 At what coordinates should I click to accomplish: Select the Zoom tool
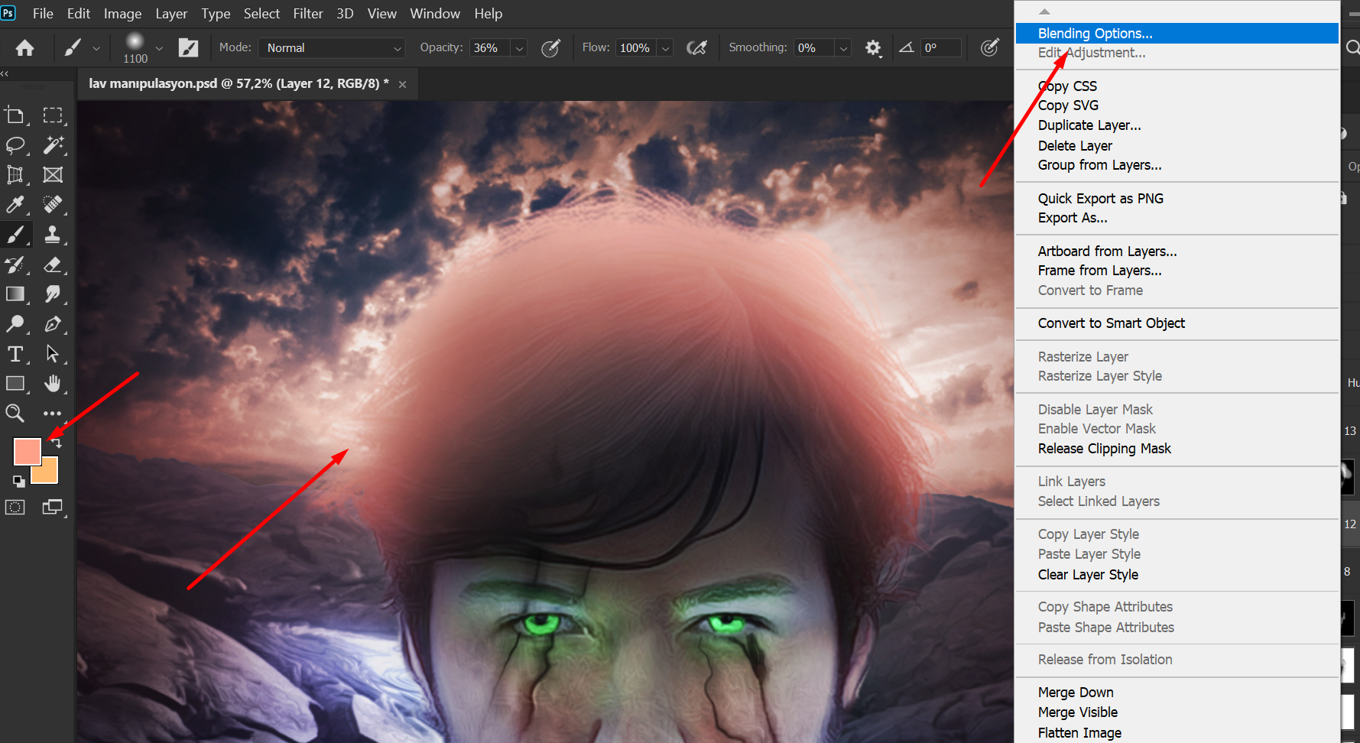click(15, 414)
